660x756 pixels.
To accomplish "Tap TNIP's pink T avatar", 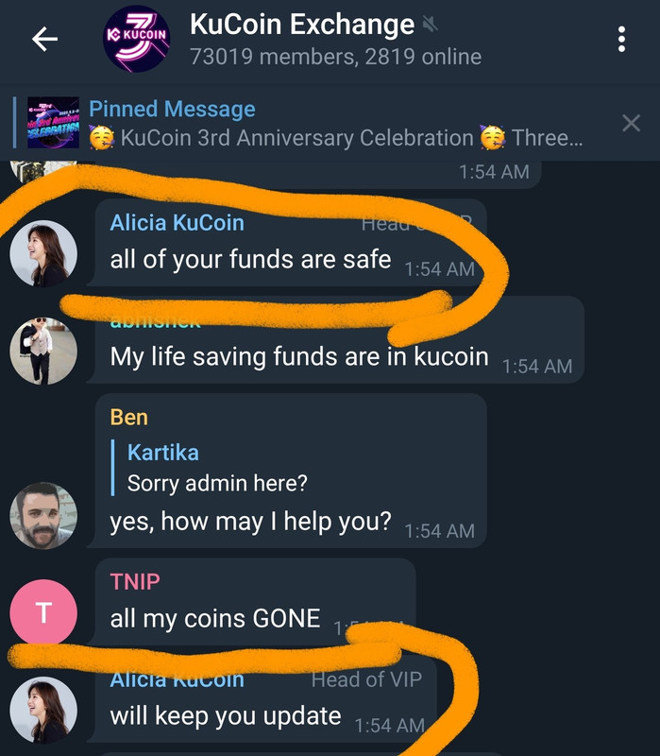I will (x=43, y=612).
